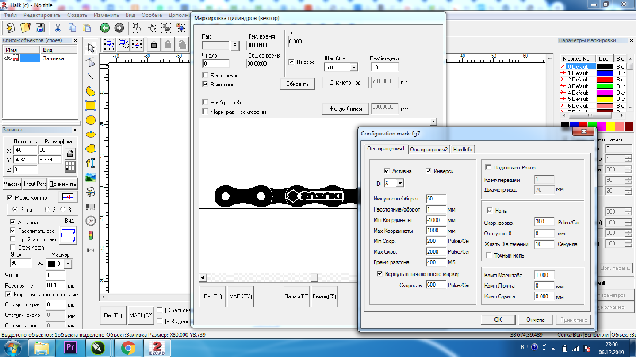Enable the Точный ноль checkbox

pyautogui.click(x=489, y=255)
